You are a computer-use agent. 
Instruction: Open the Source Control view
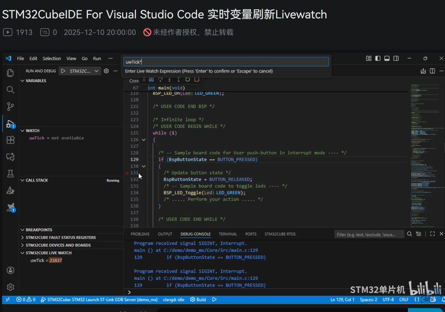click(x=10, y=106)
